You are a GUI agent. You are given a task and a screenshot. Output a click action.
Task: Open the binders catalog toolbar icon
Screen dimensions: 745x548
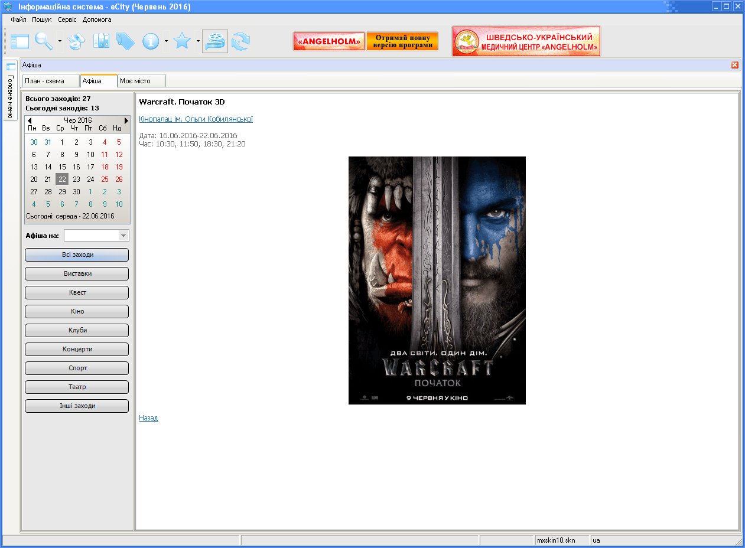coord(102,41)
